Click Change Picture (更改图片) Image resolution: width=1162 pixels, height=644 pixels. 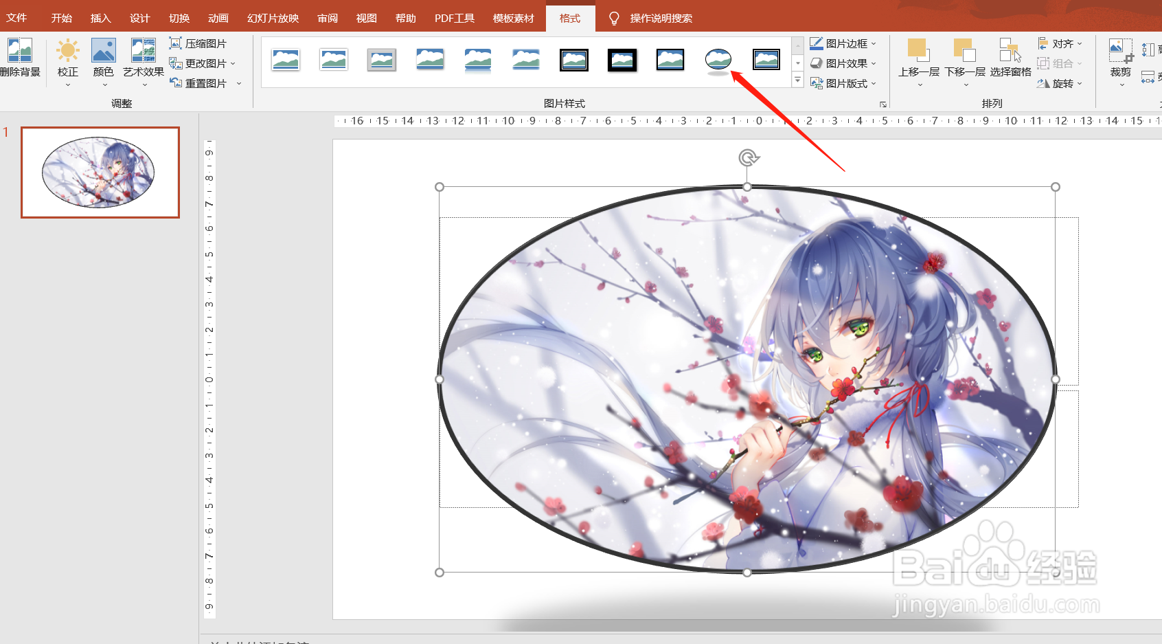203,63
